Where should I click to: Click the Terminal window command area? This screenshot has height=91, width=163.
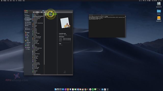coord(107,27)
